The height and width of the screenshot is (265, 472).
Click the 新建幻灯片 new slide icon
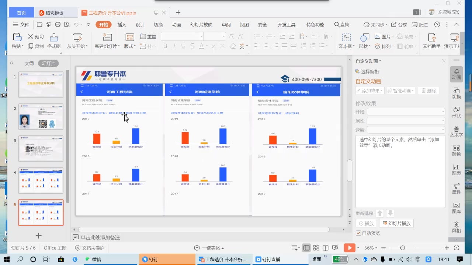tap(107, 37)
